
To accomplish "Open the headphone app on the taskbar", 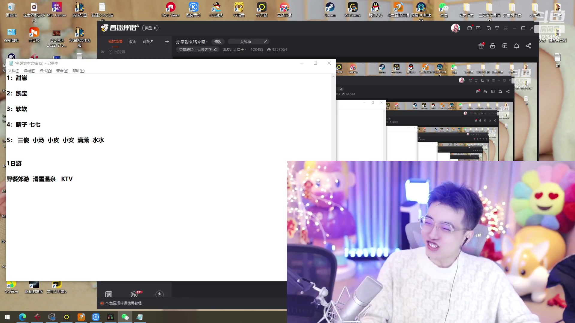I will point(111,317).
